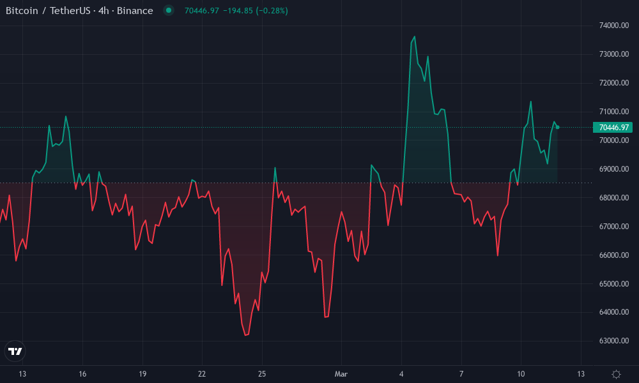Click the TradingView logo
Viewport: 639px width, 383px height.
15,351
